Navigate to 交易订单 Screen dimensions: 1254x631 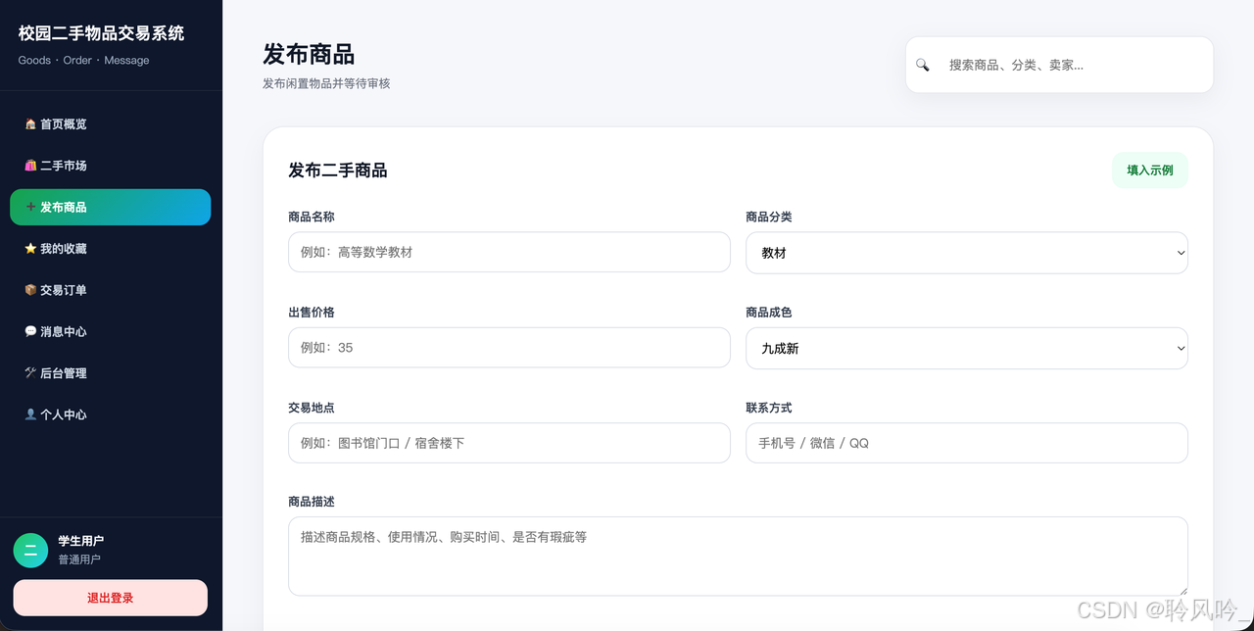point(110,290)
